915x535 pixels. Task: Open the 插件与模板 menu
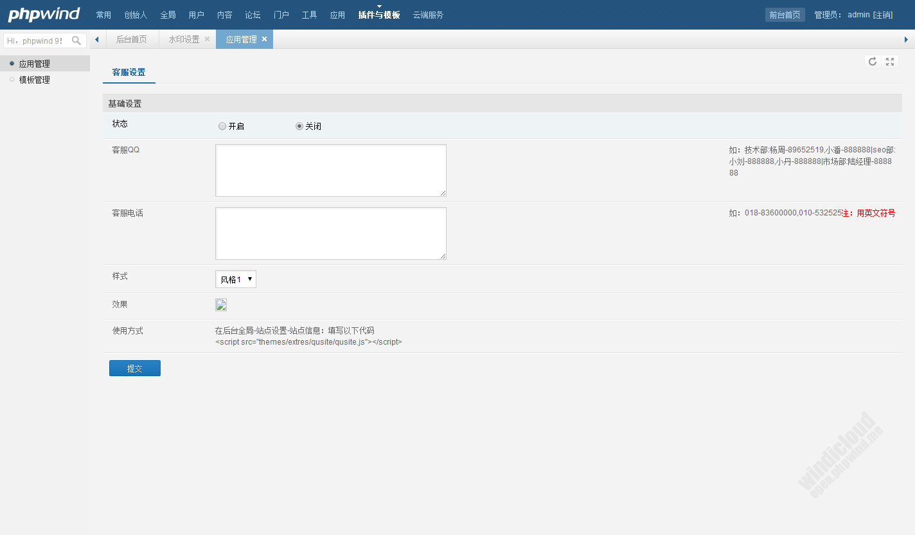point(379,15)
